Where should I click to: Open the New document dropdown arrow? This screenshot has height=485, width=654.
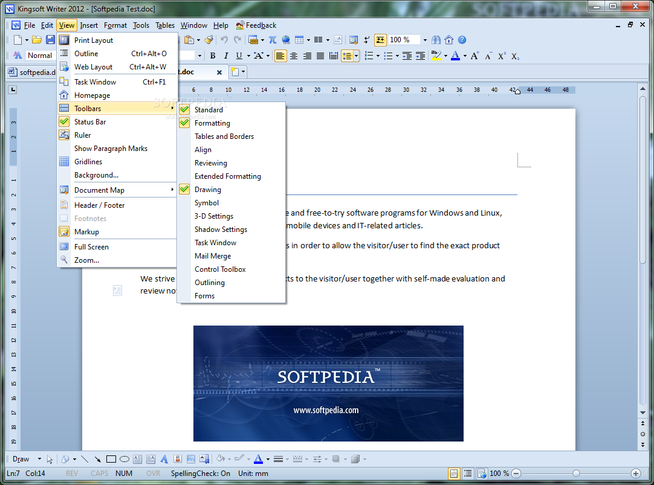27,40
